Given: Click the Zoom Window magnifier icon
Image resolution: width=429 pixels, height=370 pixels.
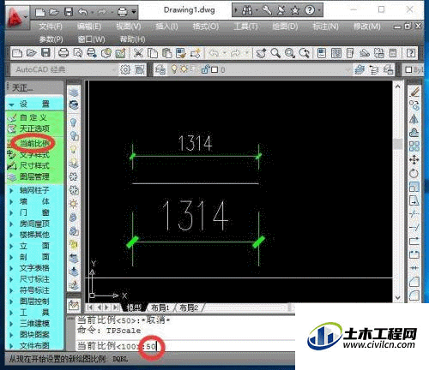Looking at the screenshot, I should pyautogui.click(x=290, y=53).
